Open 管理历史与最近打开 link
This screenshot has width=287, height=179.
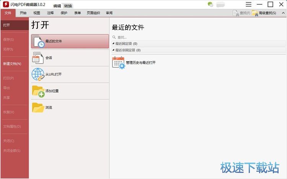click(141, 63)
